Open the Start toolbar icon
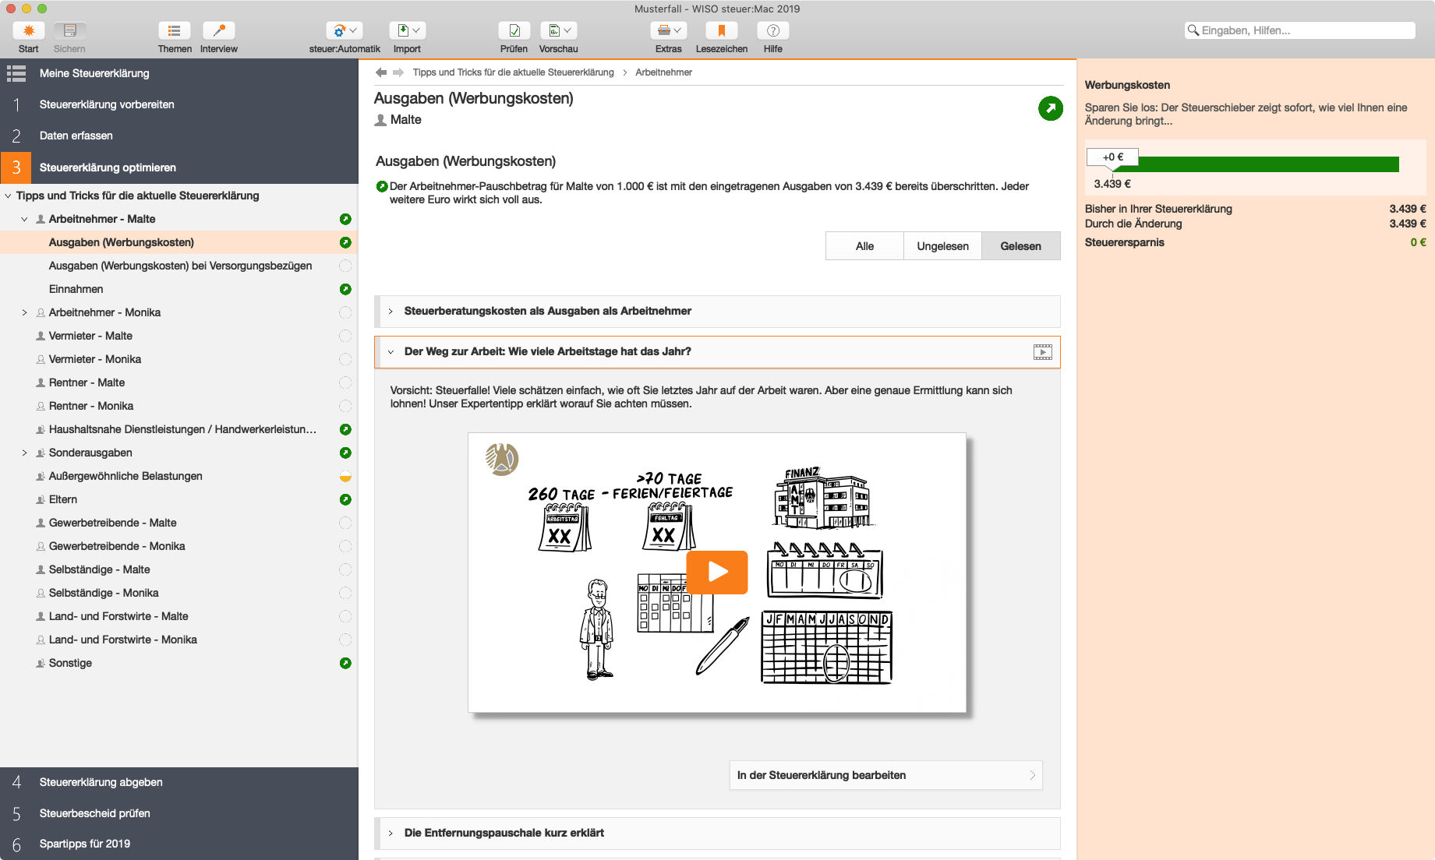1435x860 pixels. tap(29, 30)
